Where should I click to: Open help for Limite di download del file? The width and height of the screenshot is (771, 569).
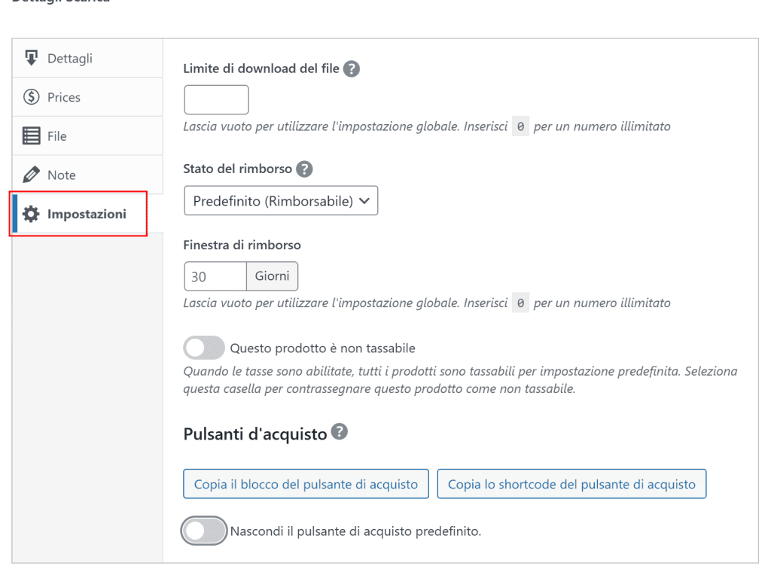coord(351,68)
